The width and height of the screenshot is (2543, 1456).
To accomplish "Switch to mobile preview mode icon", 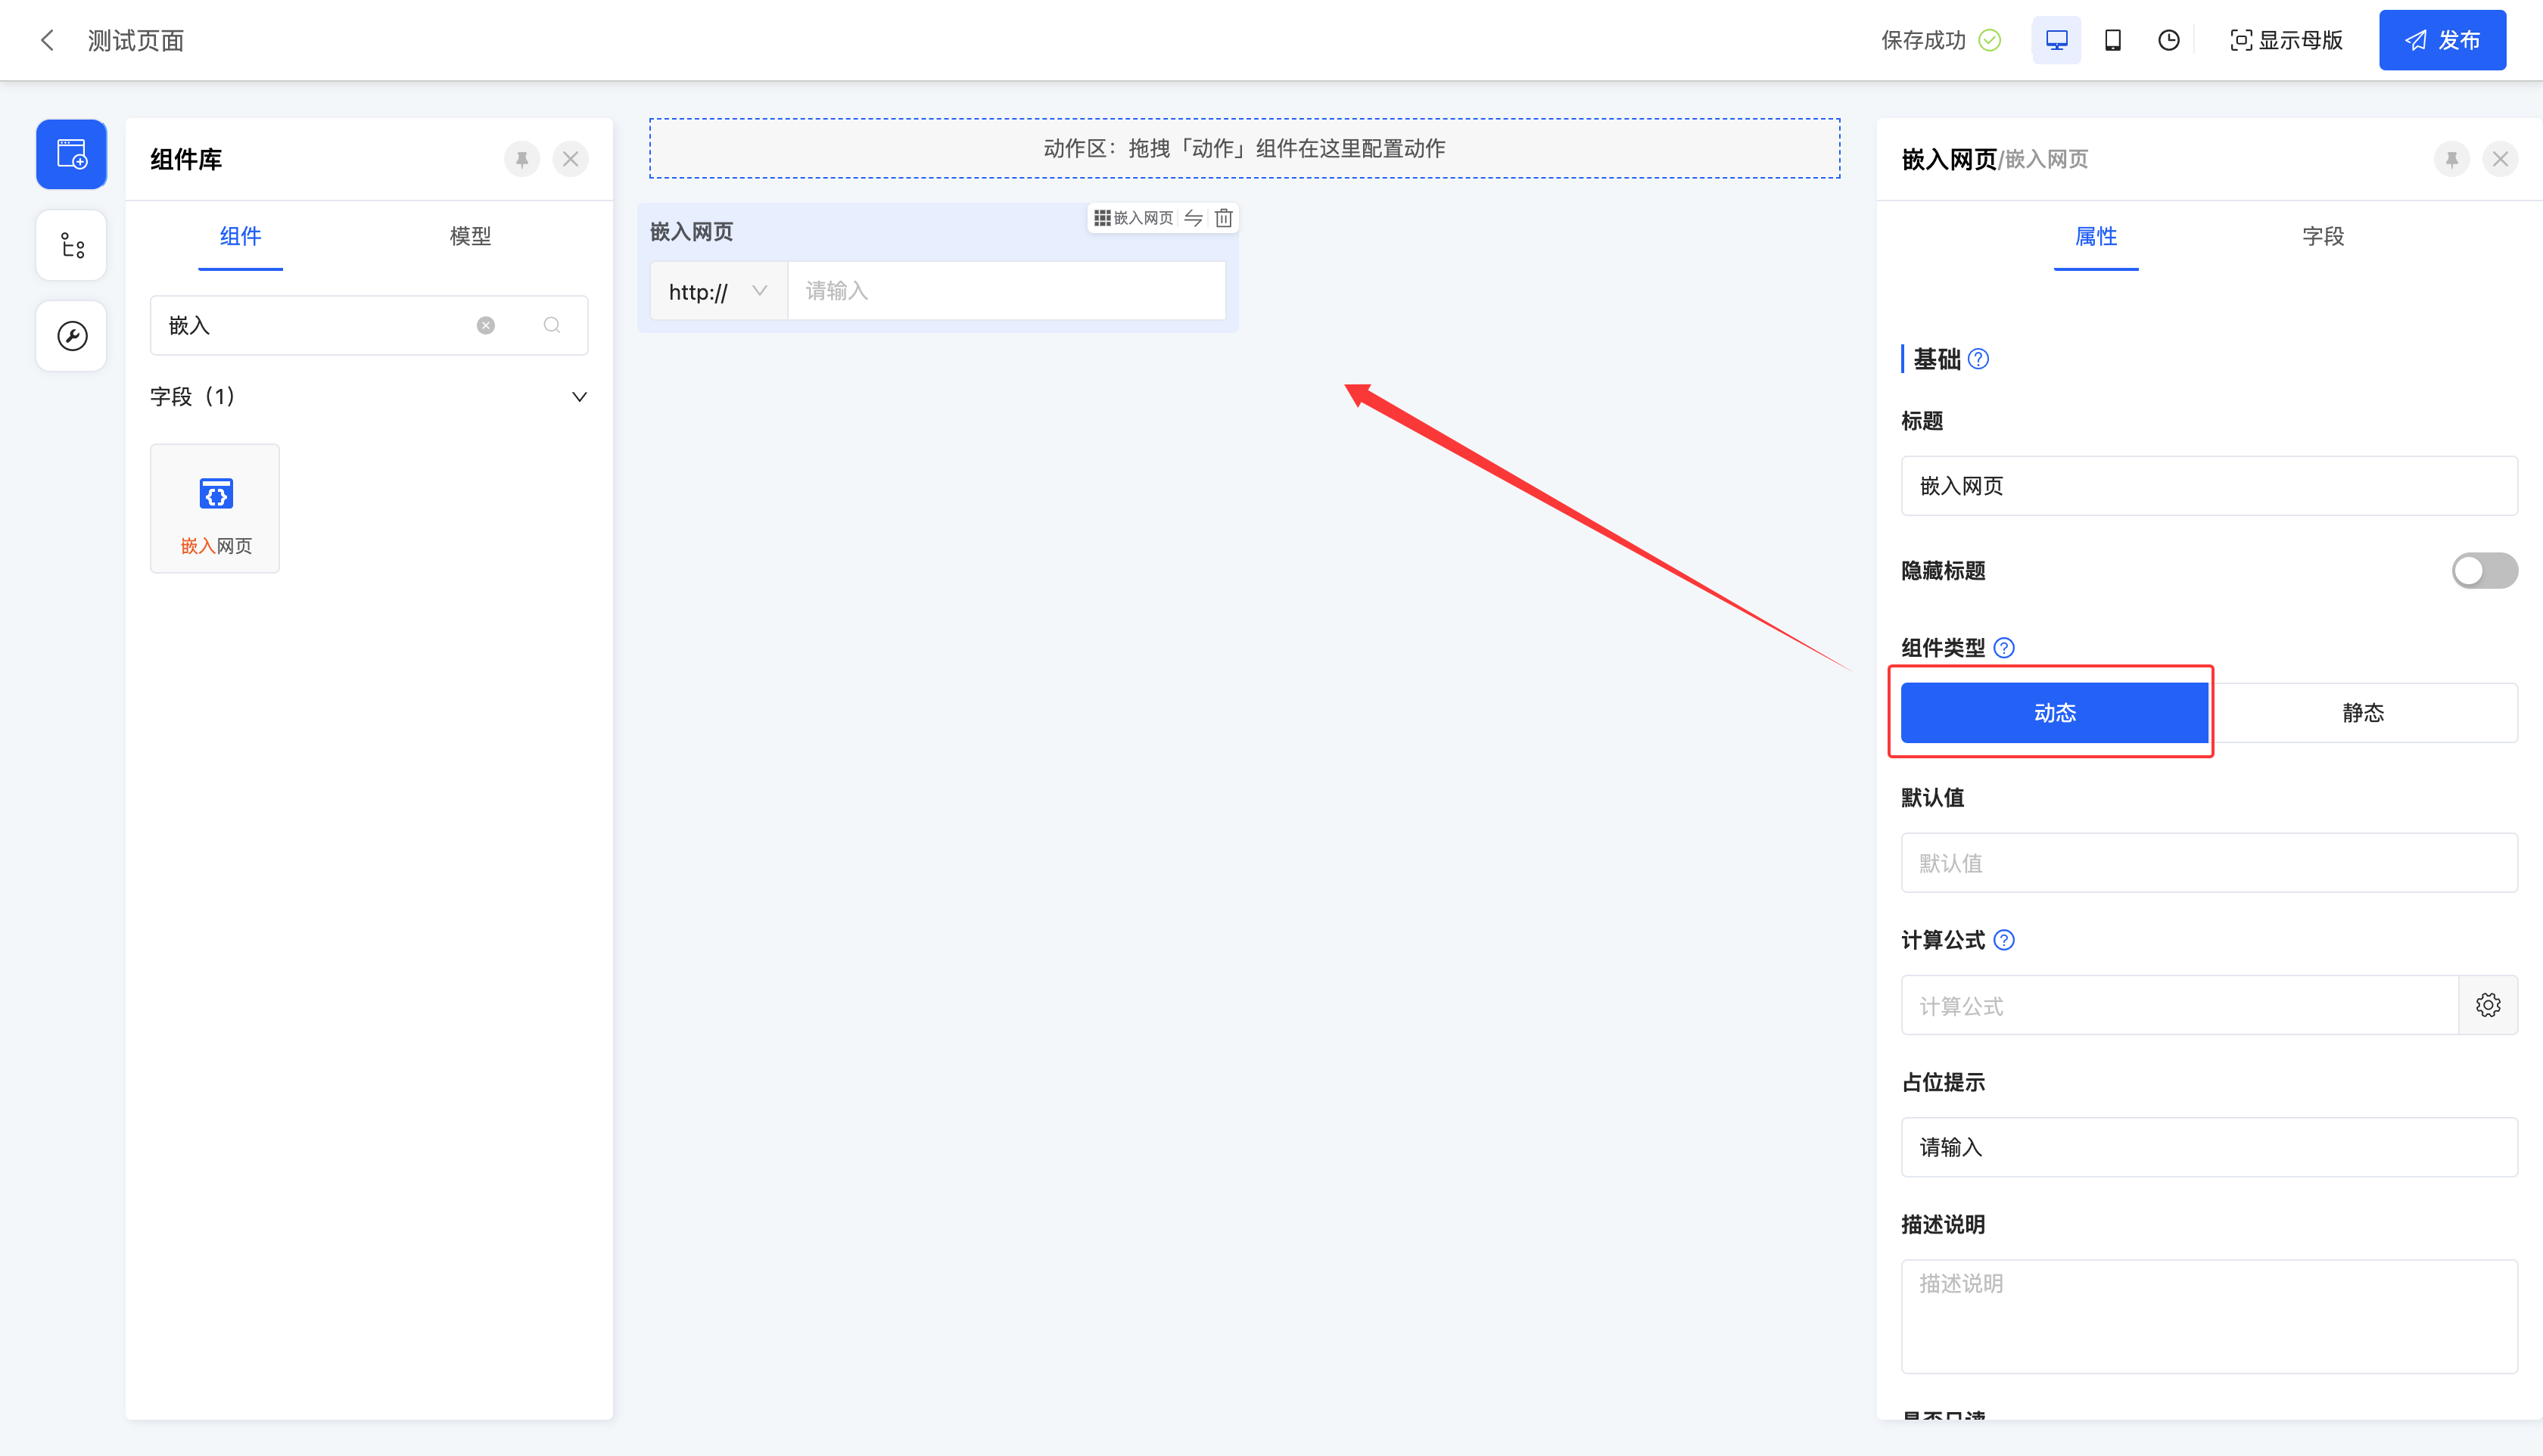I will pos(2112,40).
